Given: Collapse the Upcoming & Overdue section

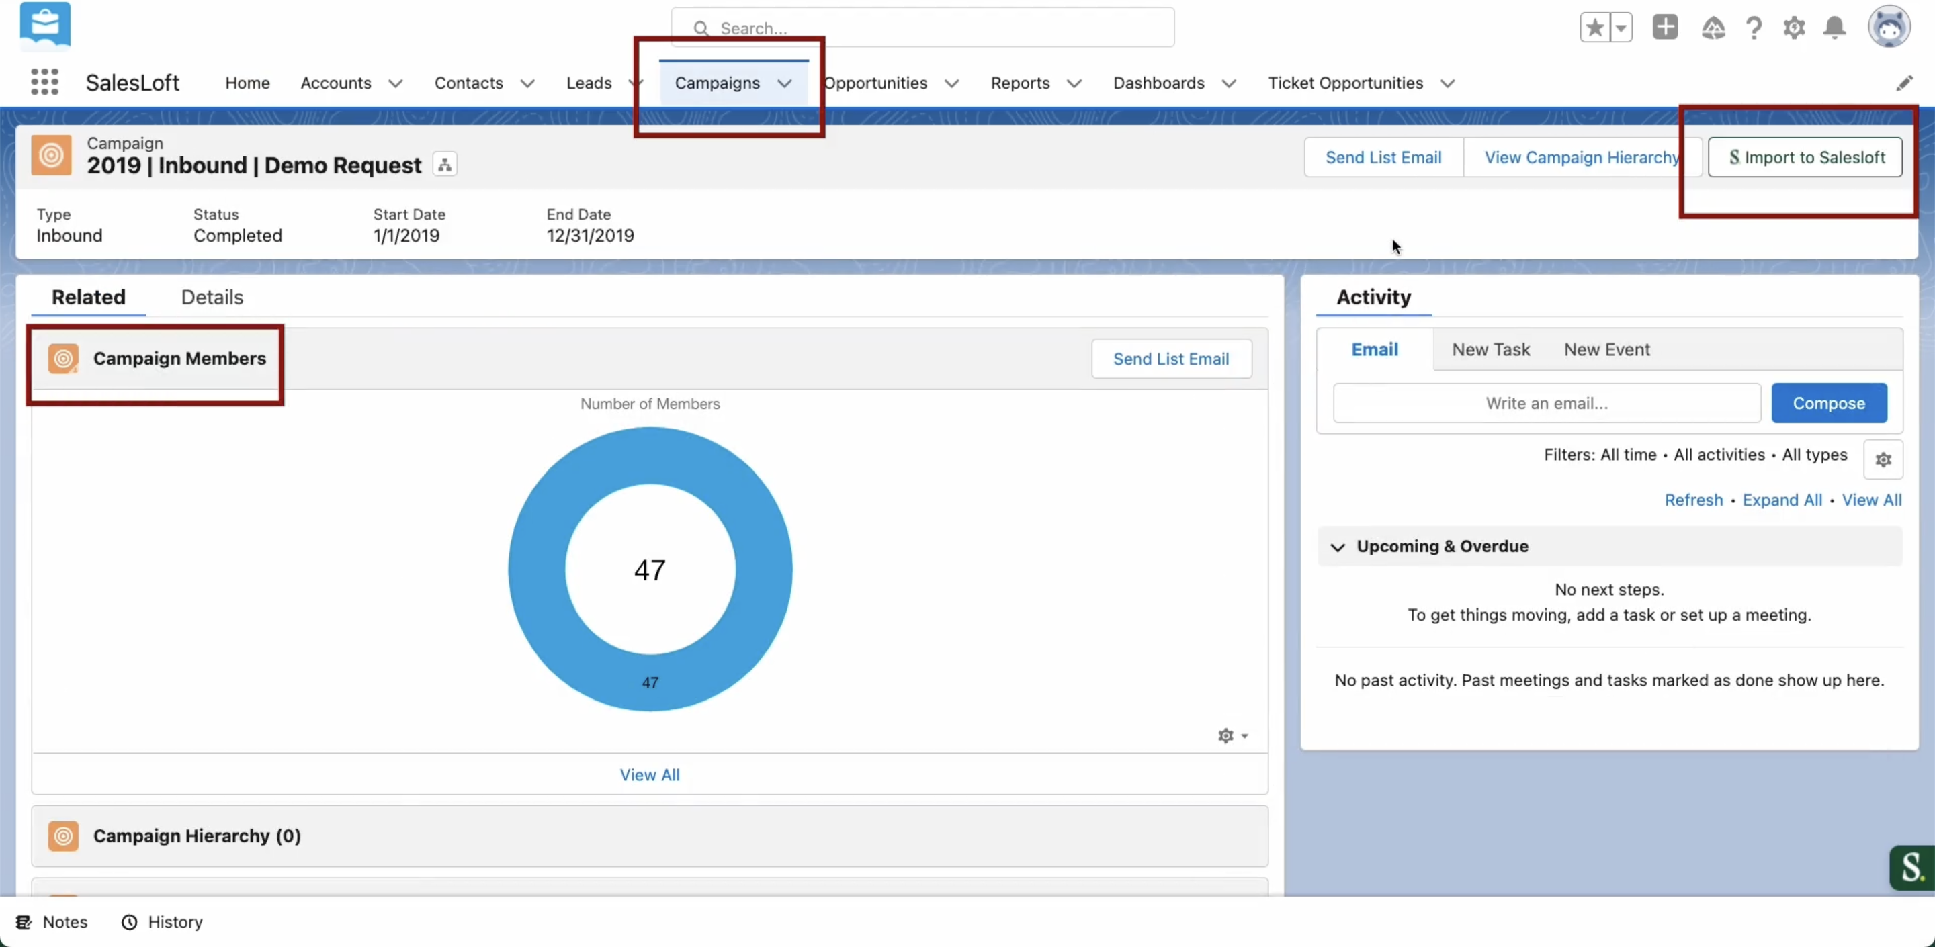Looking at the screenshot, I should [1337, 547].
